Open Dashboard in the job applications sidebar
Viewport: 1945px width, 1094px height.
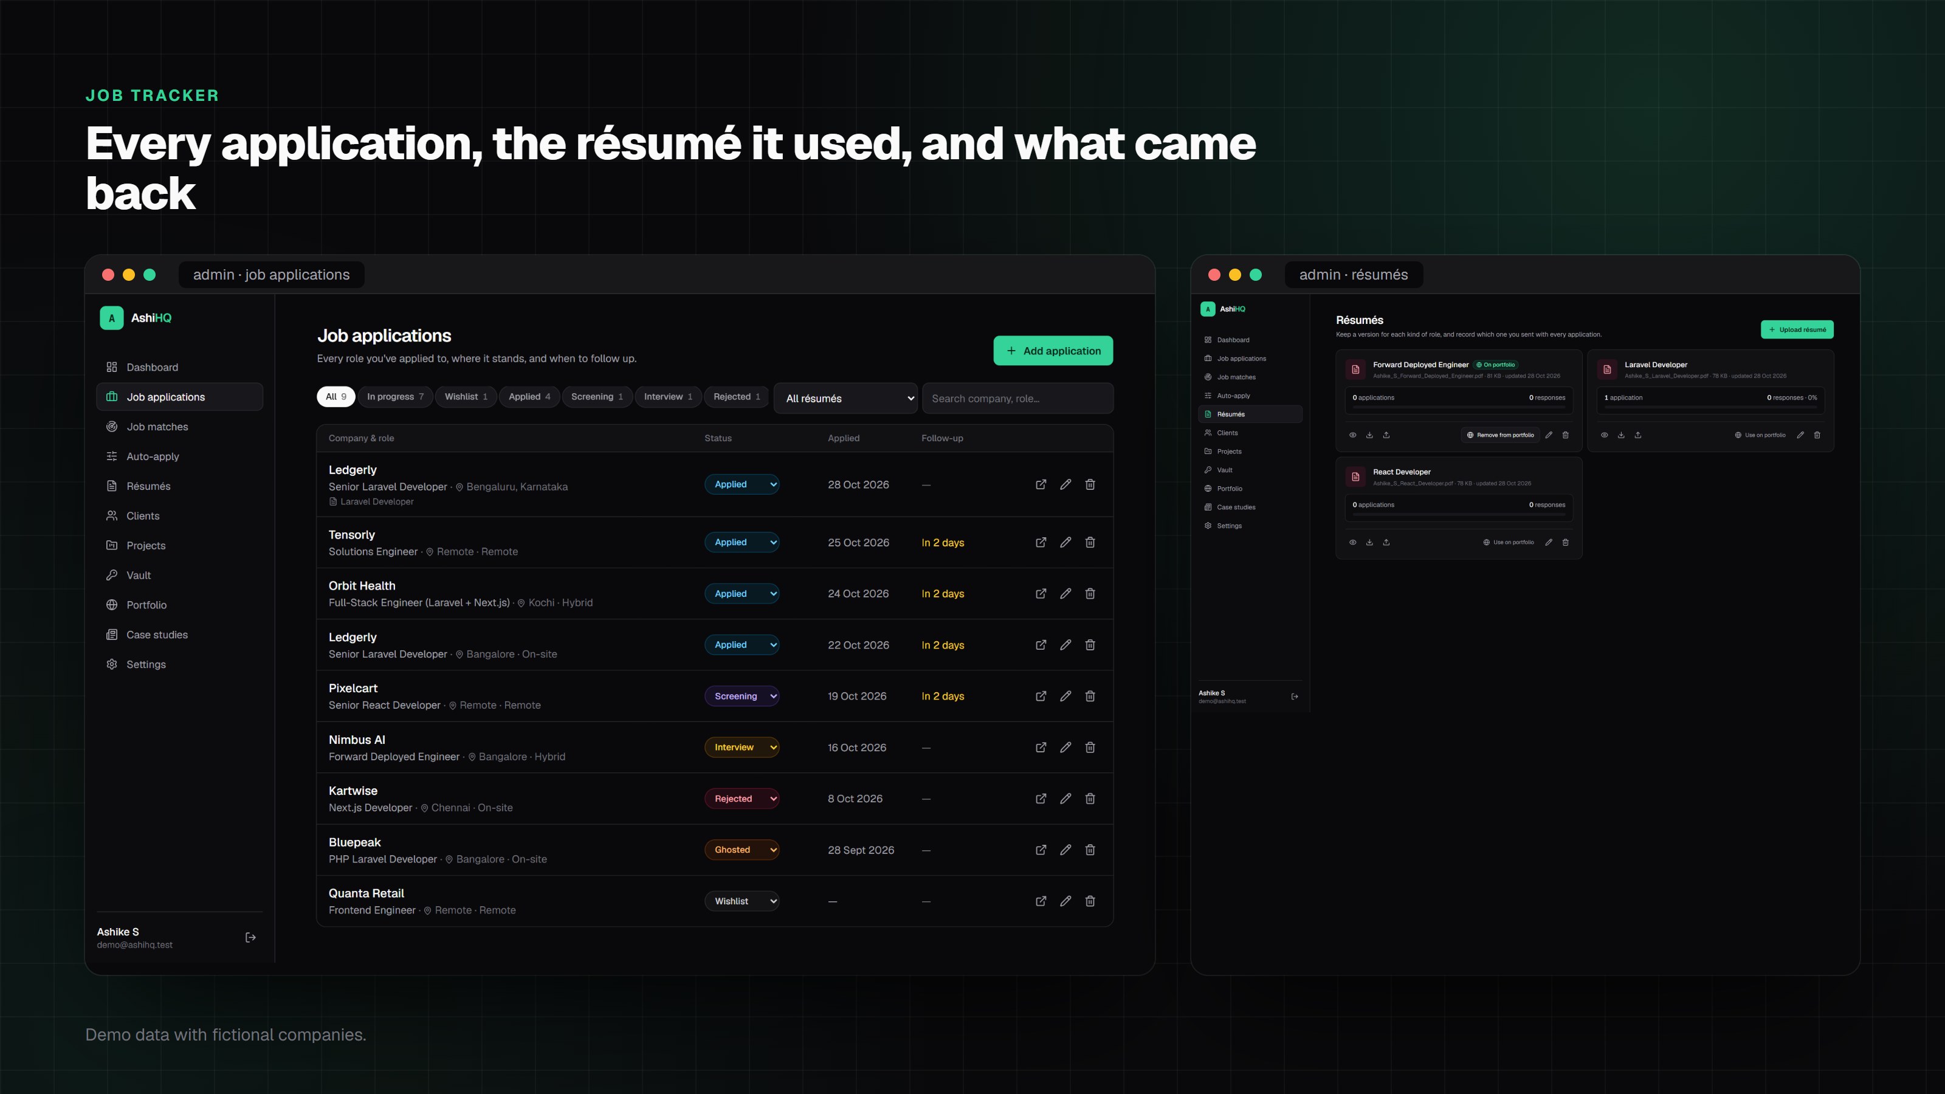[x=180, y=367]
